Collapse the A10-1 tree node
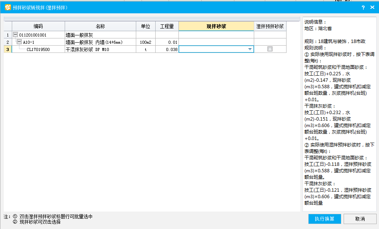 (x=19, y=42)
